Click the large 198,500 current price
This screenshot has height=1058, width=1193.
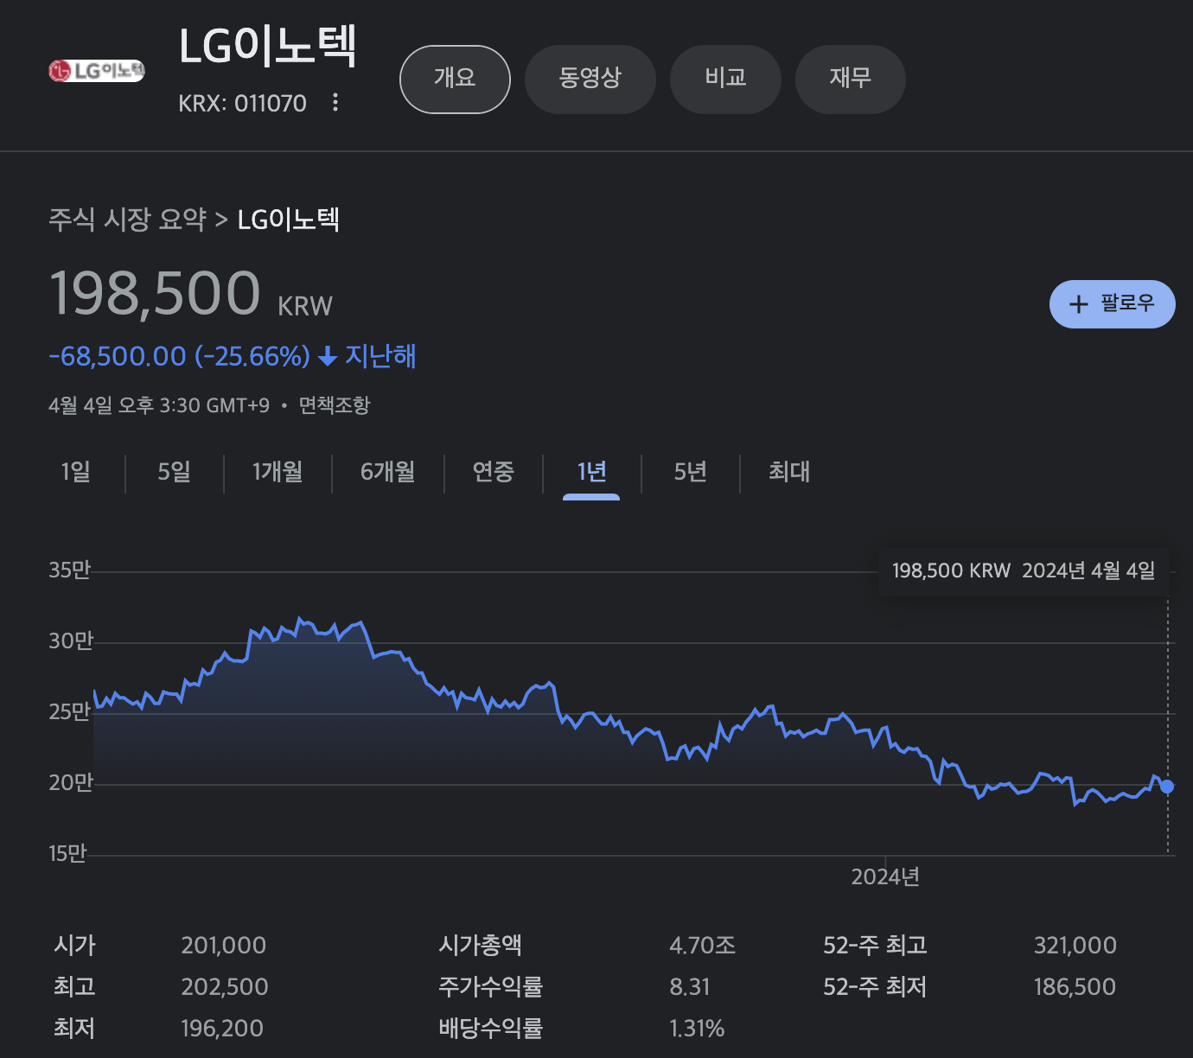coord(155,294)
